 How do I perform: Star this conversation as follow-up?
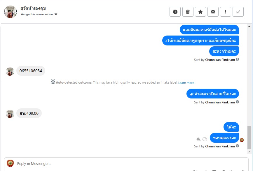pos(200,12)
